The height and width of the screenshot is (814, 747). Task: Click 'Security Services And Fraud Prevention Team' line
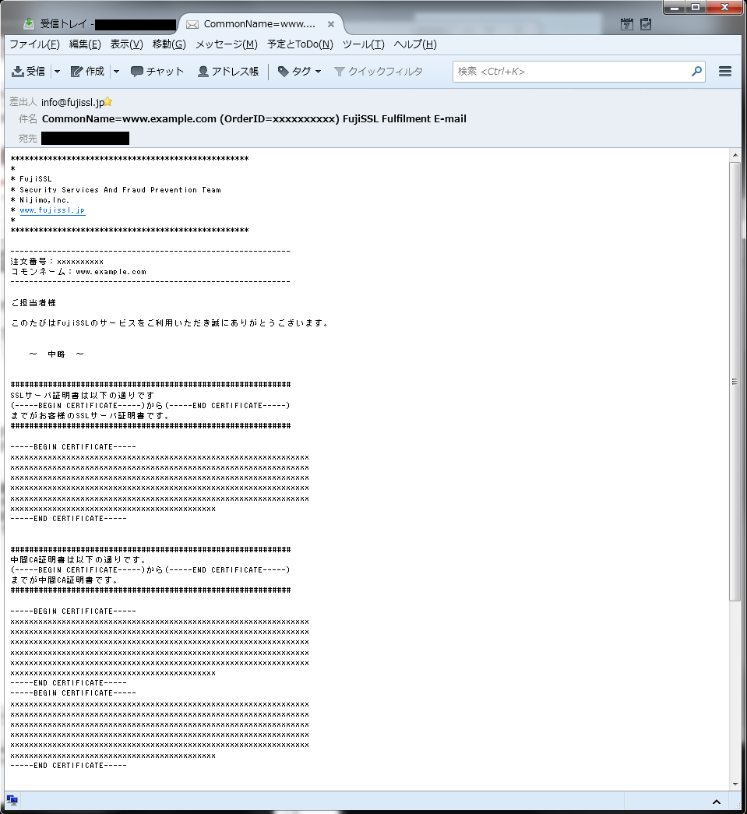pyautogui.click(x=120, y=190)
